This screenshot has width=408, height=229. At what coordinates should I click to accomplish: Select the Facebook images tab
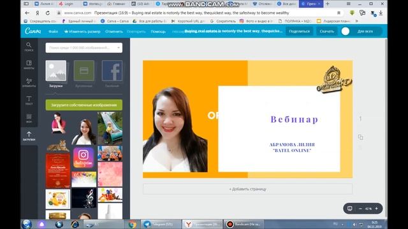click(x=112, y=74)
